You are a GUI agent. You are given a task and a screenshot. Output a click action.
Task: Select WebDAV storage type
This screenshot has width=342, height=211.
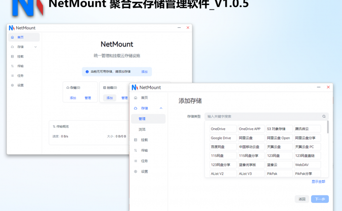click(x=307, y=165)
